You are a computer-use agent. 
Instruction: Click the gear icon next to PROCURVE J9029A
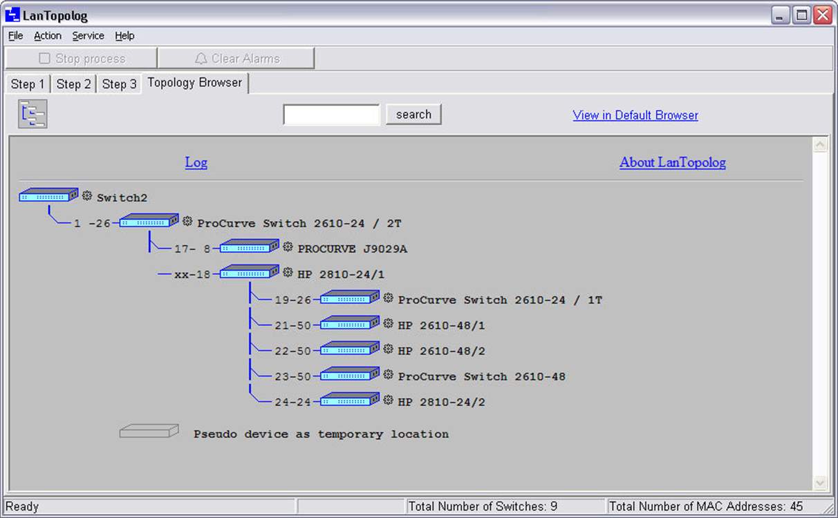pyautogui.click(x=288, y=247)
